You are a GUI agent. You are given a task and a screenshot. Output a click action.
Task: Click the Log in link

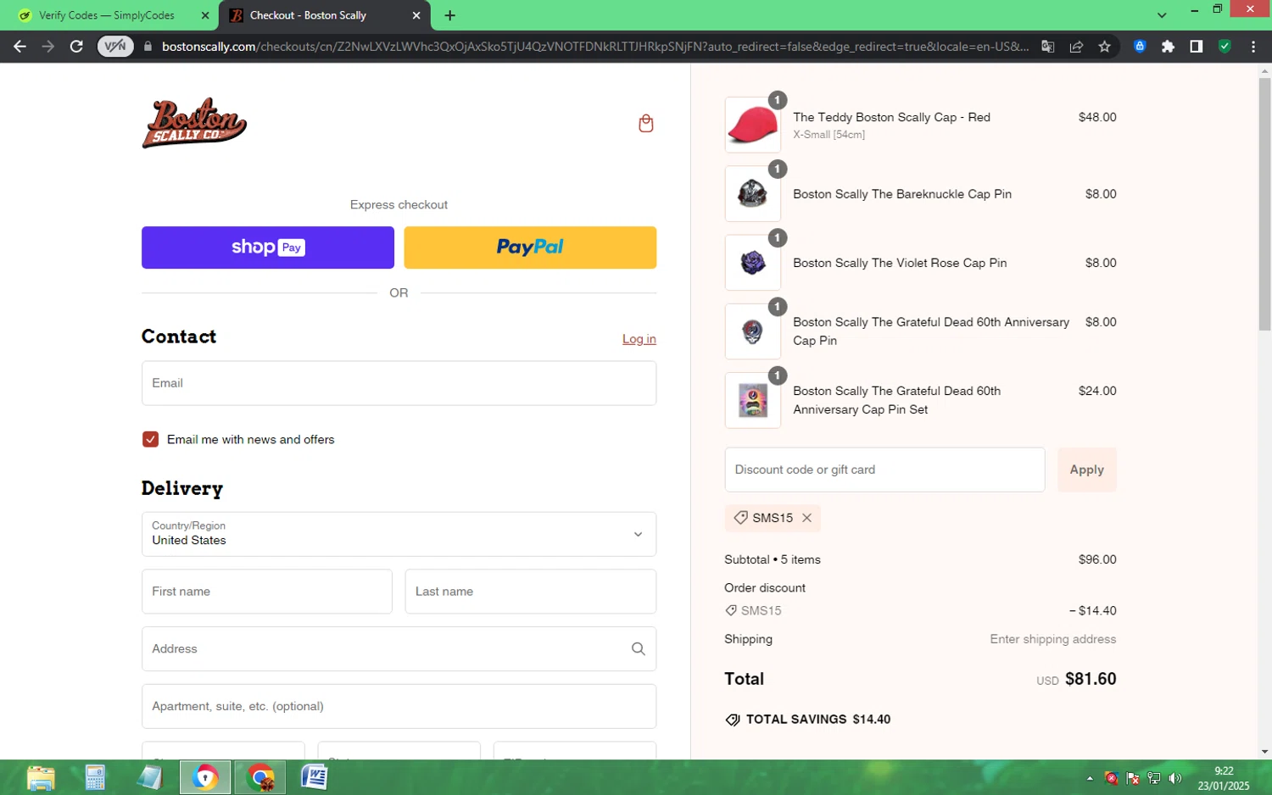639,339
